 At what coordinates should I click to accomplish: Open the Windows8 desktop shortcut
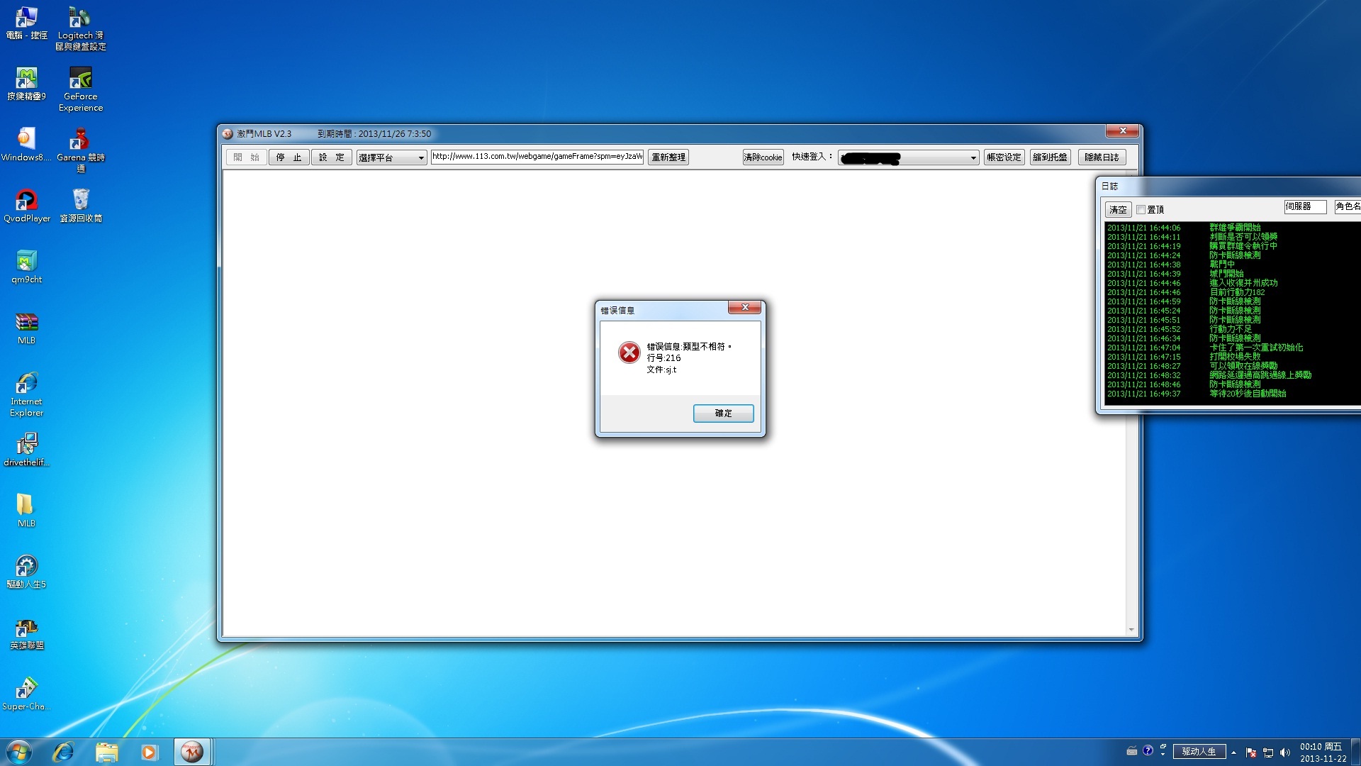point(26,145)
